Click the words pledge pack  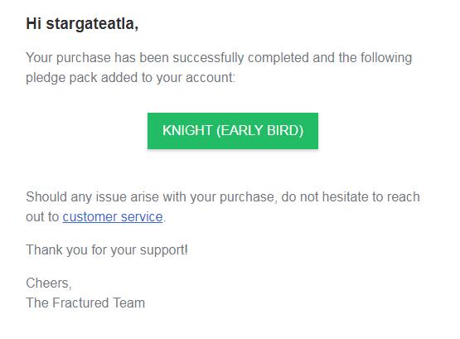tap(61, 78)
